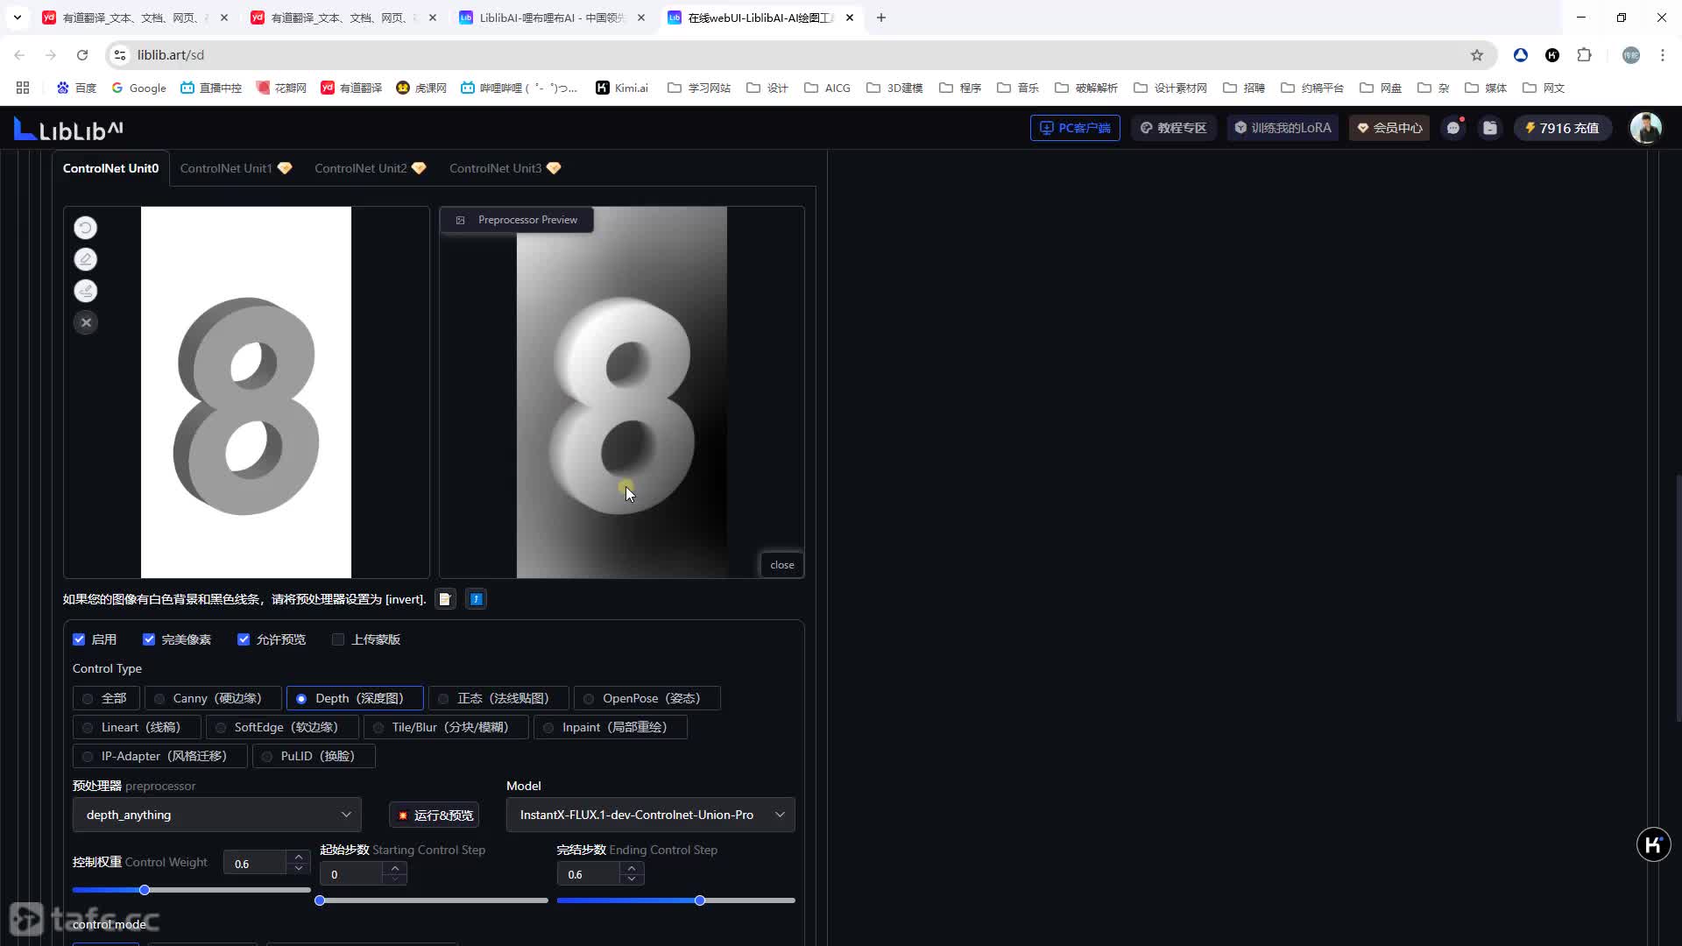
Task: Select Canny (硬边缘) control type
Action: 213,698
